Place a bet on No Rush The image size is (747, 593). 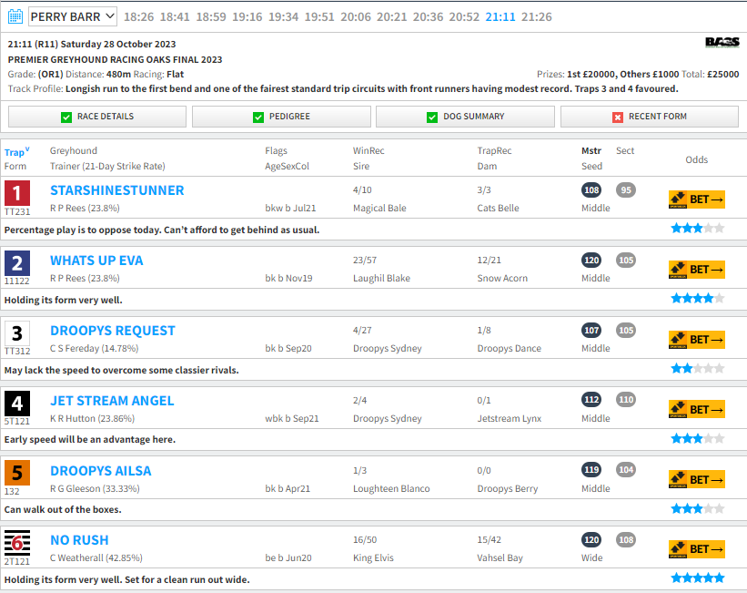coord(696,549)
